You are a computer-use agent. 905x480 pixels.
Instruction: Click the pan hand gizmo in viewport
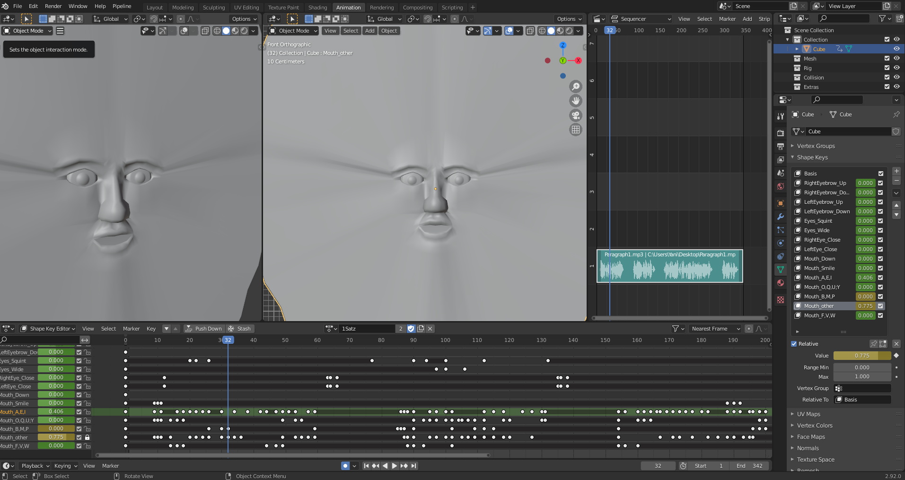(575, 101)
